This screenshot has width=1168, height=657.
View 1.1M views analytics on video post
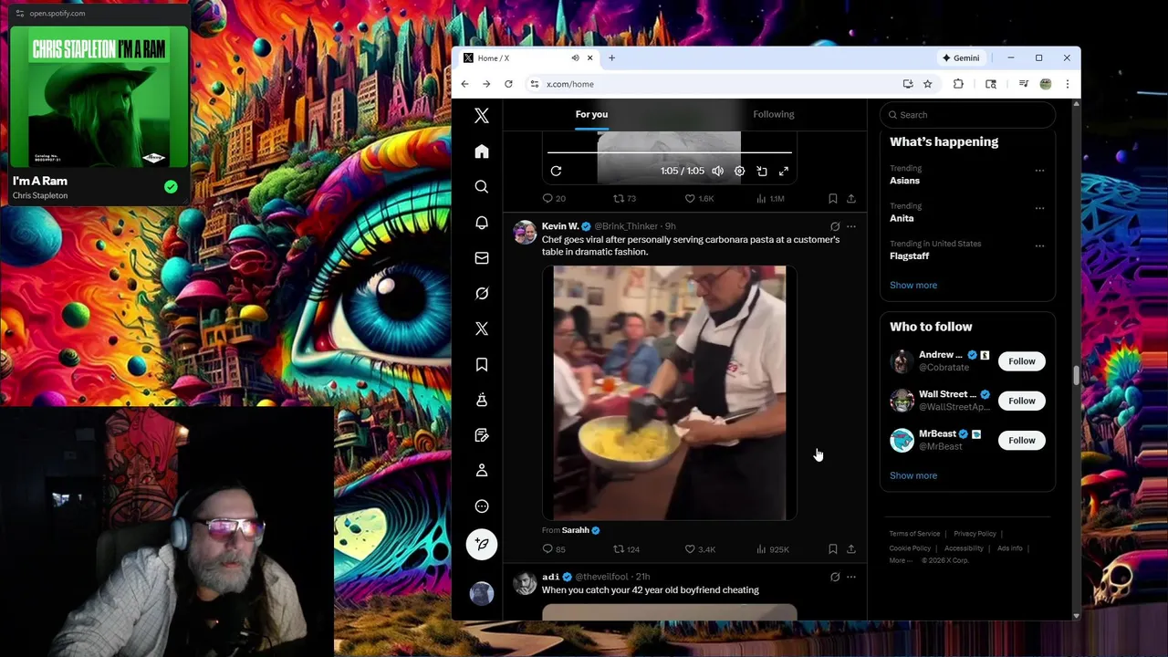tap(771, 198)
